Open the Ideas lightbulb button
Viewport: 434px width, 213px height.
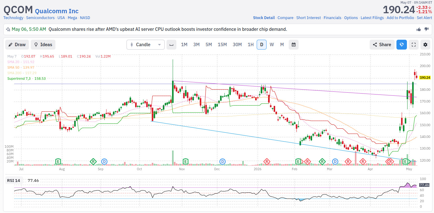point(43,45)
